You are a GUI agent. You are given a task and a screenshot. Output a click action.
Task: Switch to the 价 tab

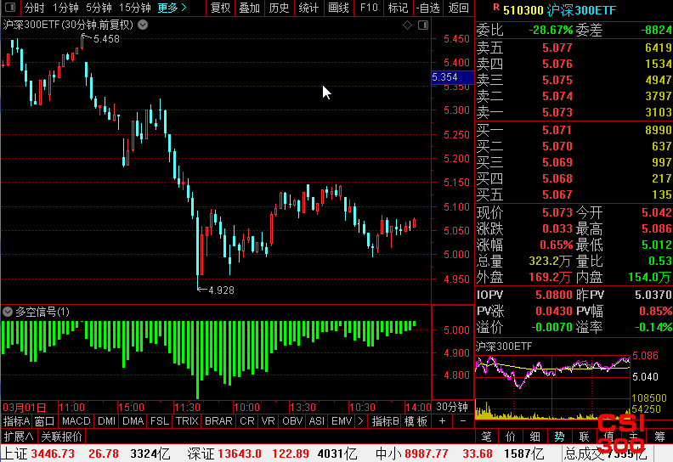click(x=511, y=437)
